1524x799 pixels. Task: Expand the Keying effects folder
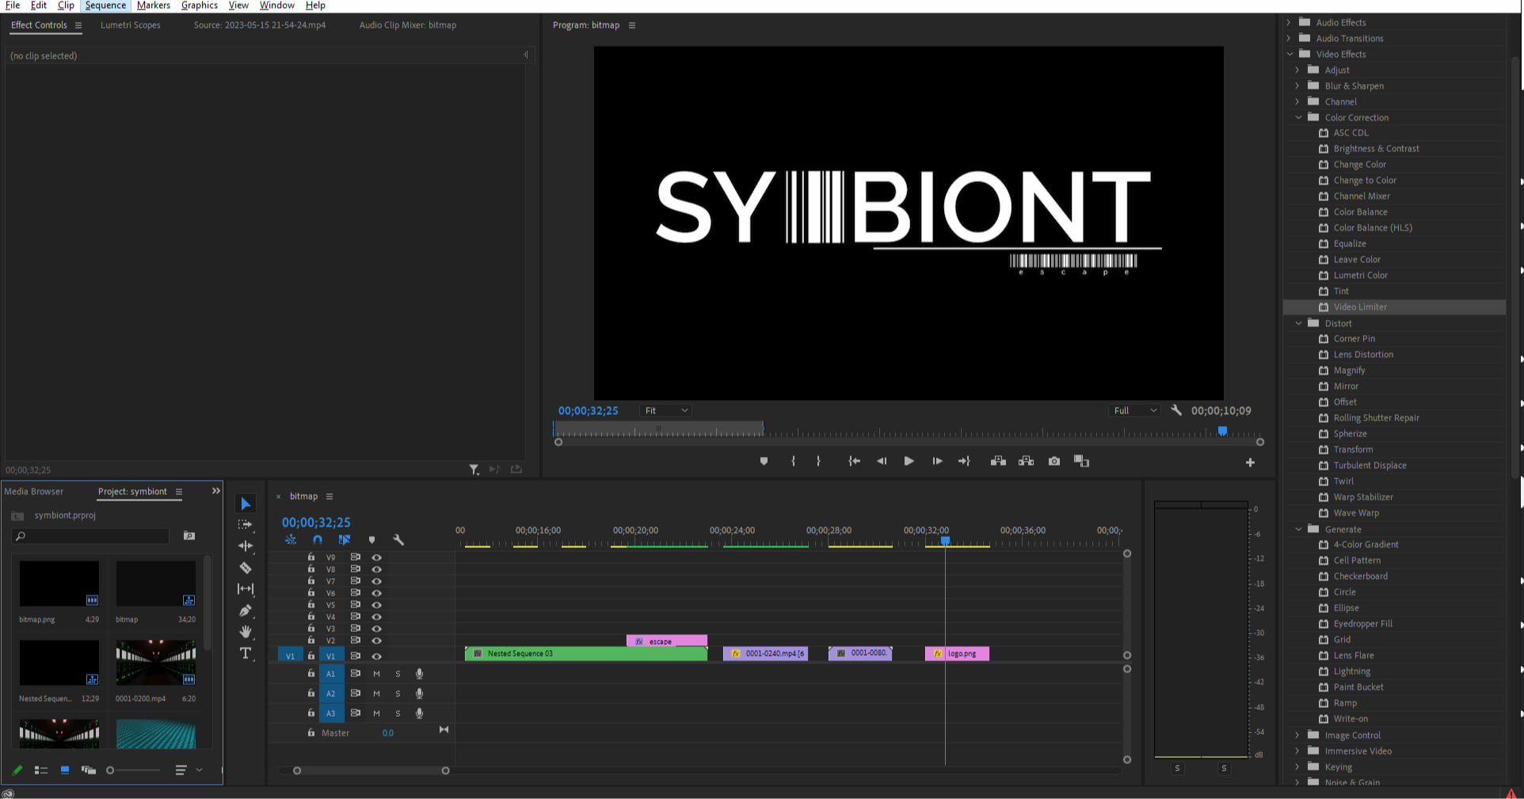tap(1297, 767)
